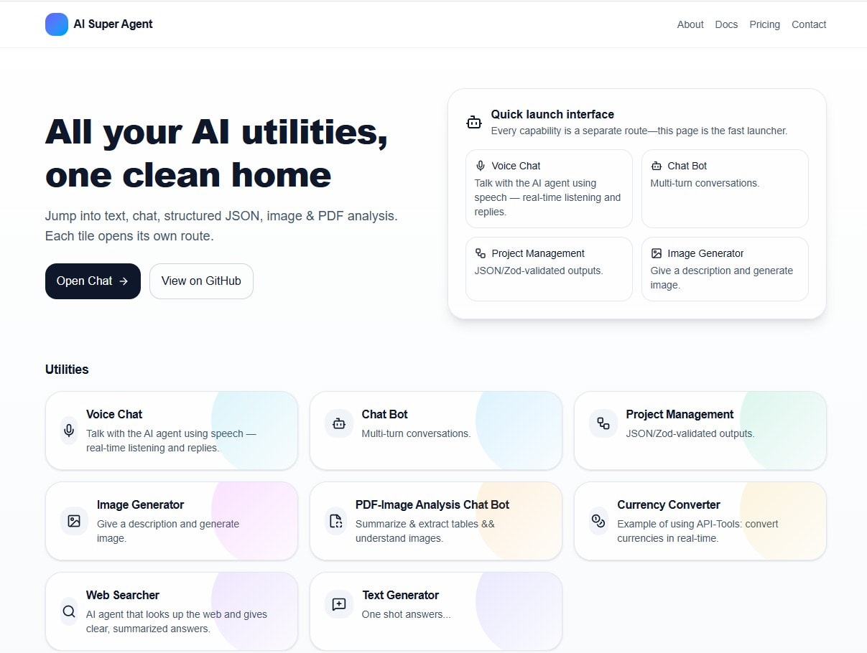
Task: Click the Text Generator message icon
Action: (338, 604)
